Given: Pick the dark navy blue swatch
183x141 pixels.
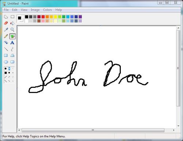Looking at the screenshot, I should pos(76,17).
